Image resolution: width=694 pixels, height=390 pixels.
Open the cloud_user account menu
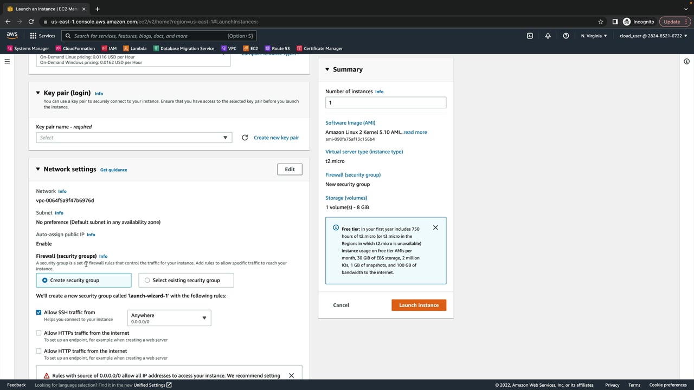point(653,36)
